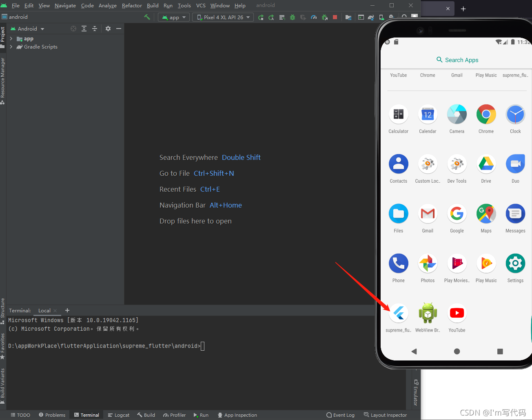Click Apply Changes and Restart Activity icon
532x420 pixels.
(271, 17)
